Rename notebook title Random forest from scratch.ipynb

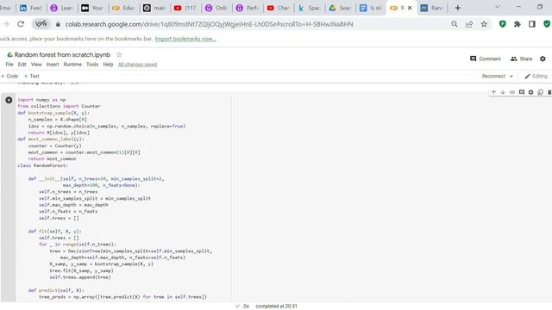tap(62, 55)
